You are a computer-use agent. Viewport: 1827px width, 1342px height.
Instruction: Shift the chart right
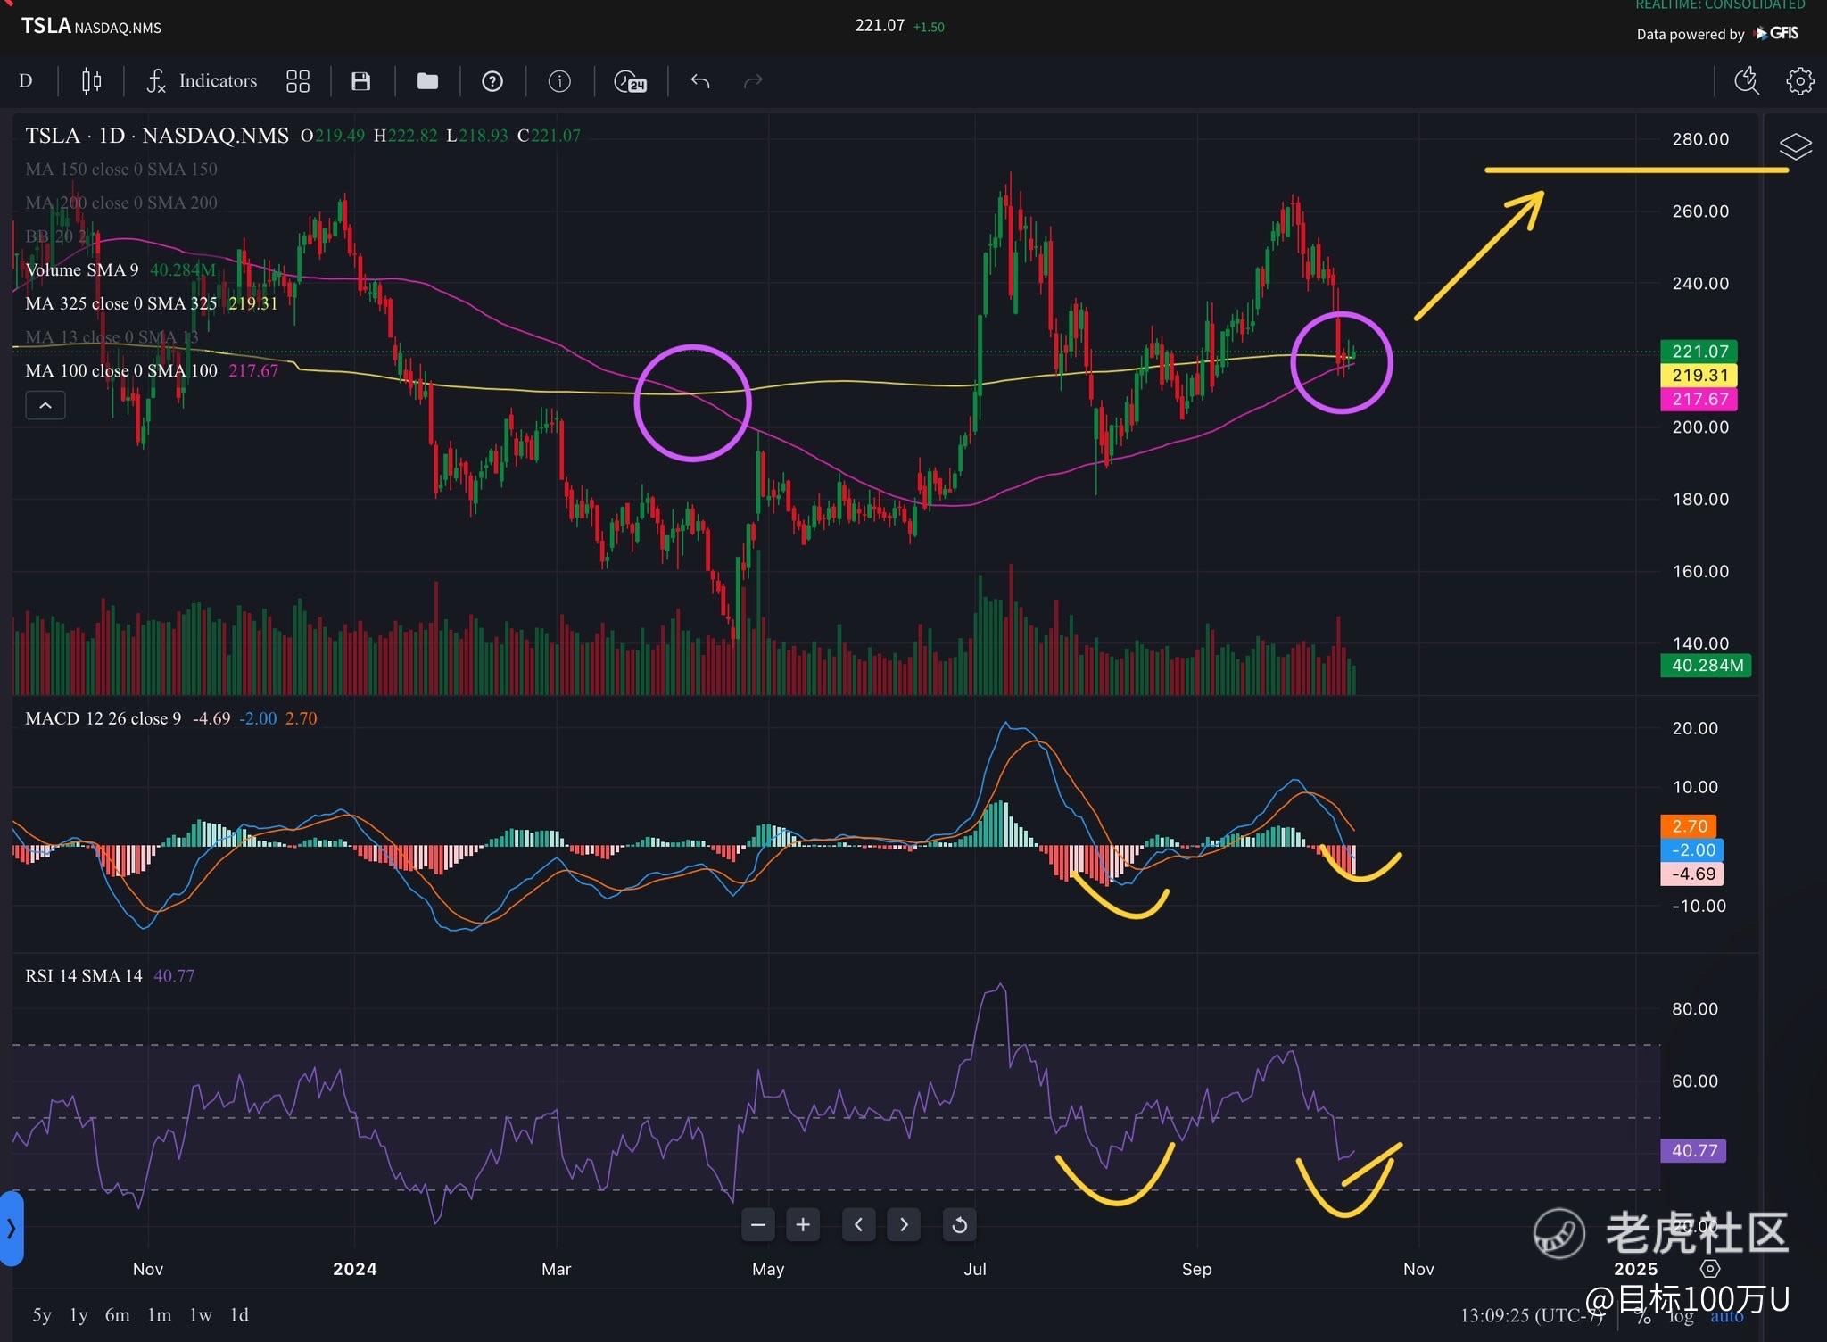click(x=904, y=1224)
